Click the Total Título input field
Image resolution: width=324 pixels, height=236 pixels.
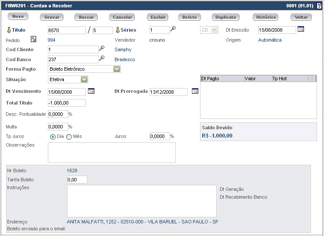[x=67, y=103]
